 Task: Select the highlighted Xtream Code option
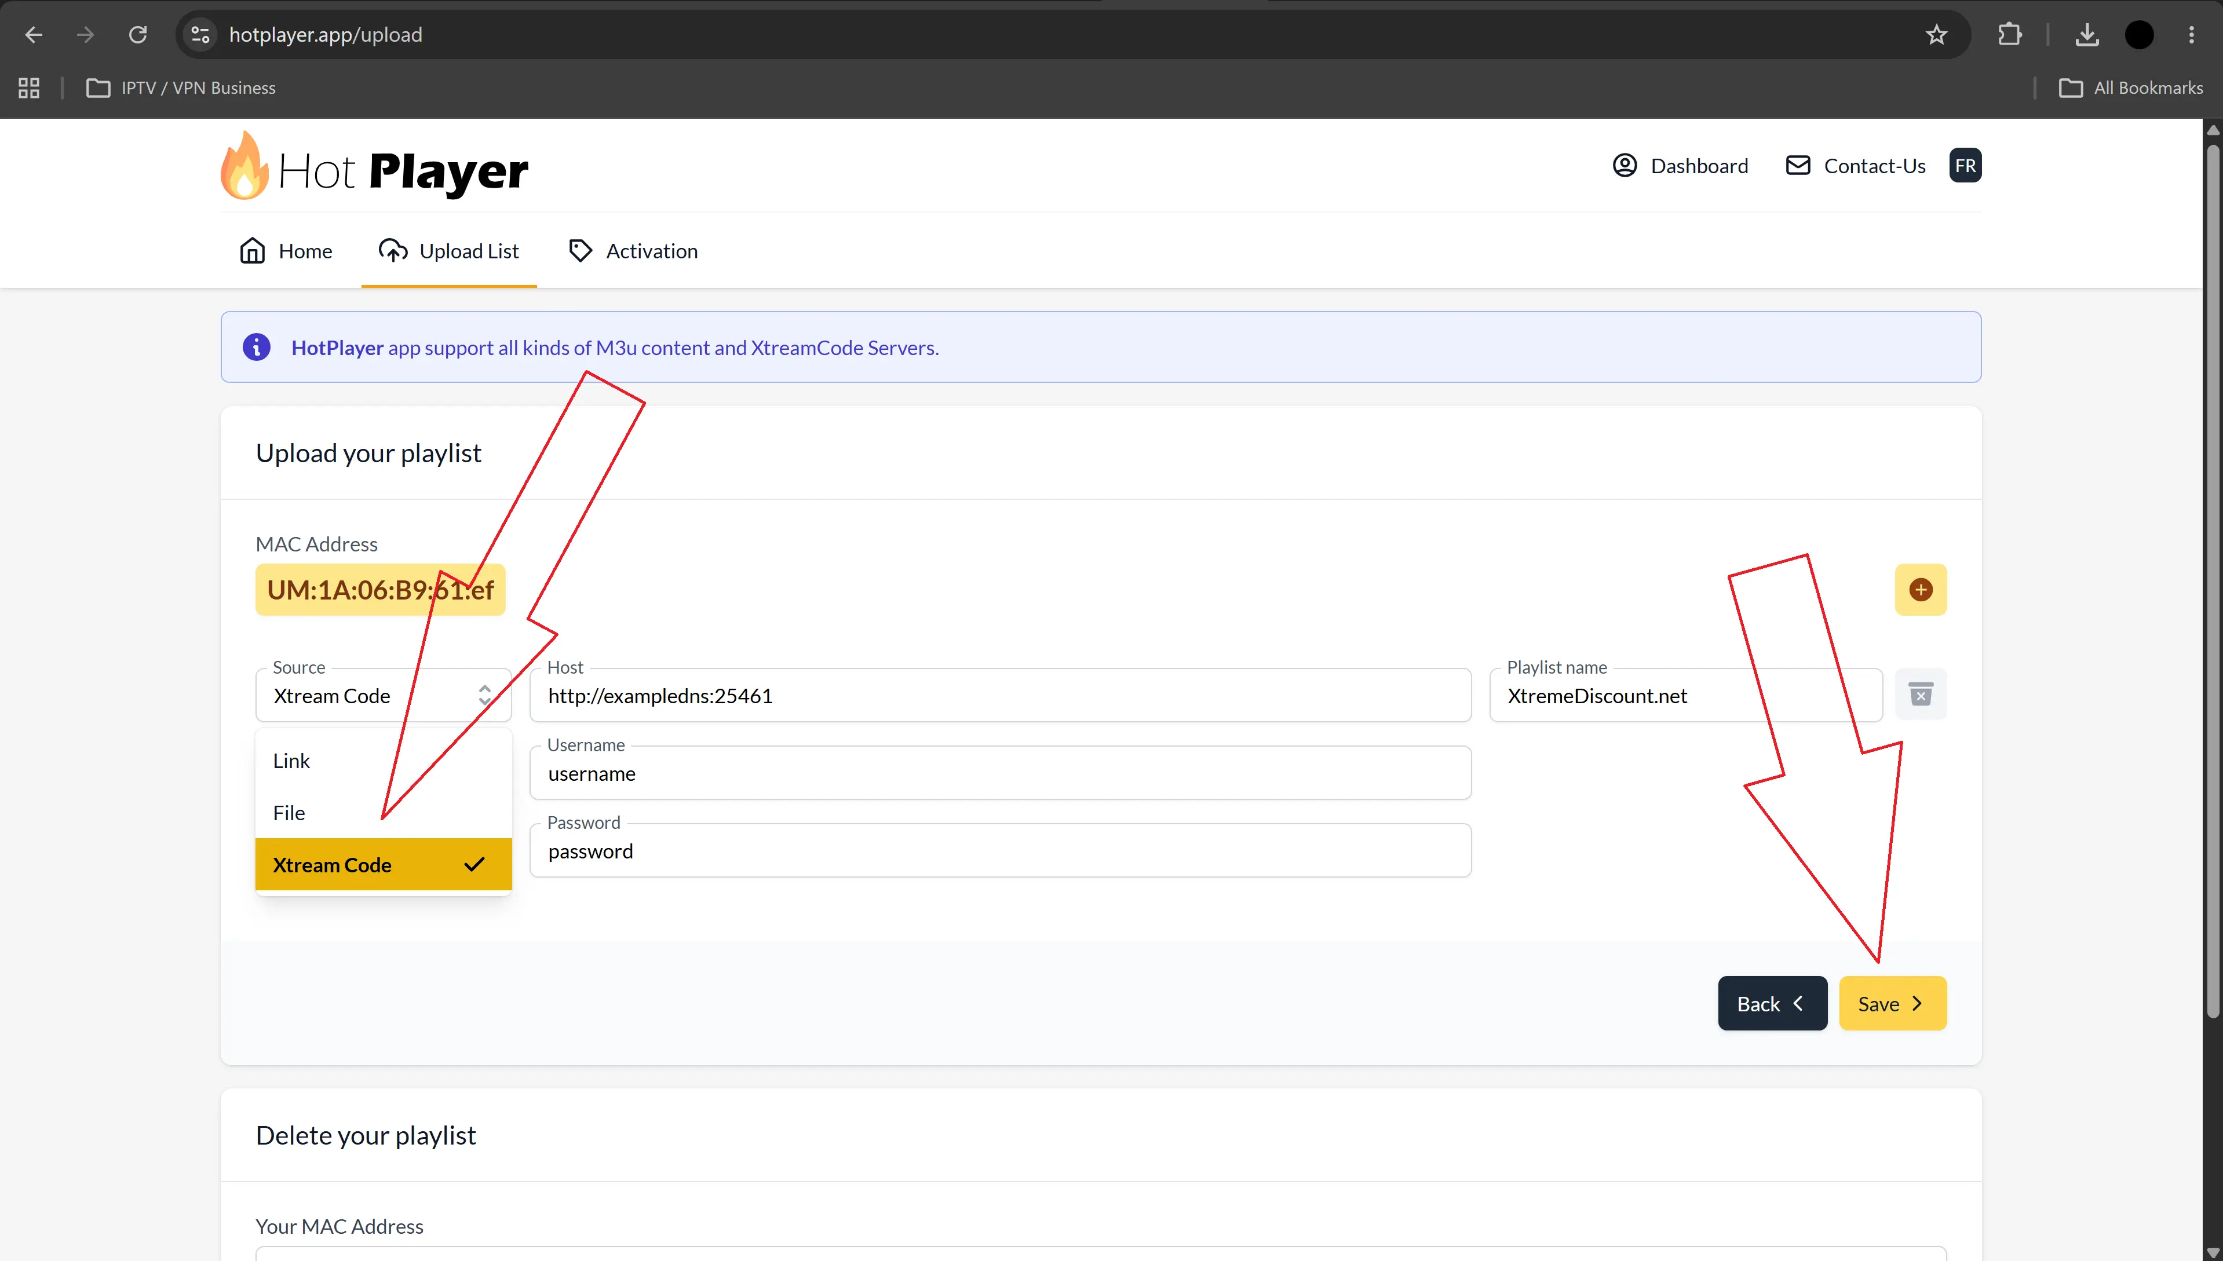(383, 864)
